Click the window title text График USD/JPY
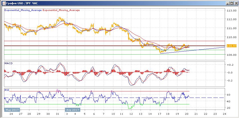Image resolution: width=239 pixels, height=118 pixels. [x=20, y=3]
